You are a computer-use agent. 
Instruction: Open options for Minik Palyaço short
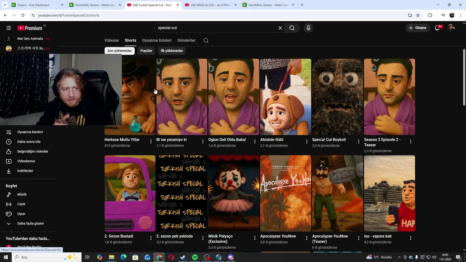pyautogui.click(x=255, y=238)
